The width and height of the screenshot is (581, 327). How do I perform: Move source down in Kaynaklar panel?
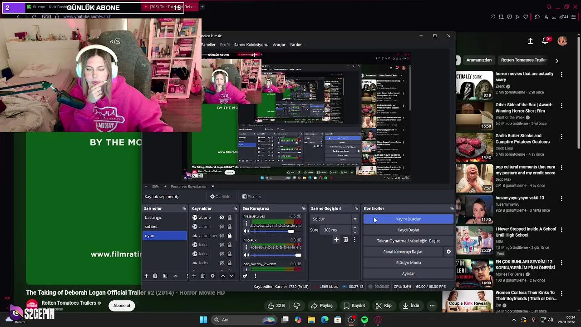point(231,276)
